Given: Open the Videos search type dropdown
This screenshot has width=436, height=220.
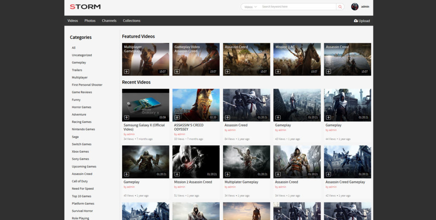Looking at the screenshot, I should pos(250,7).
